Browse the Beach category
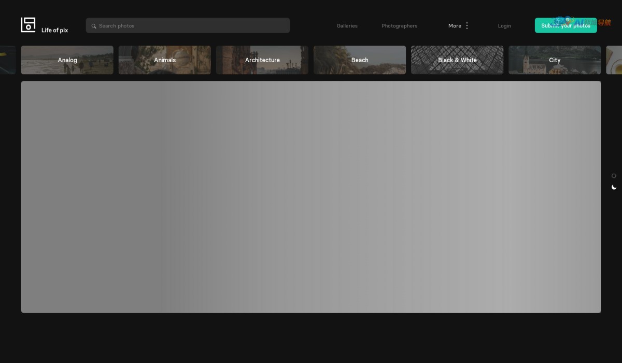622x363 pixels. (360, 60)
